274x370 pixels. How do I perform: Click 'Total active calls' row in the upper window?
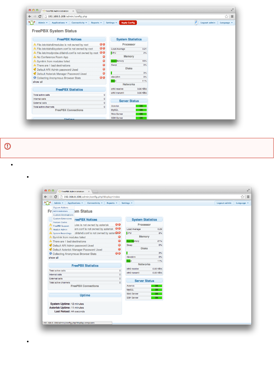[x=69, y=95]
